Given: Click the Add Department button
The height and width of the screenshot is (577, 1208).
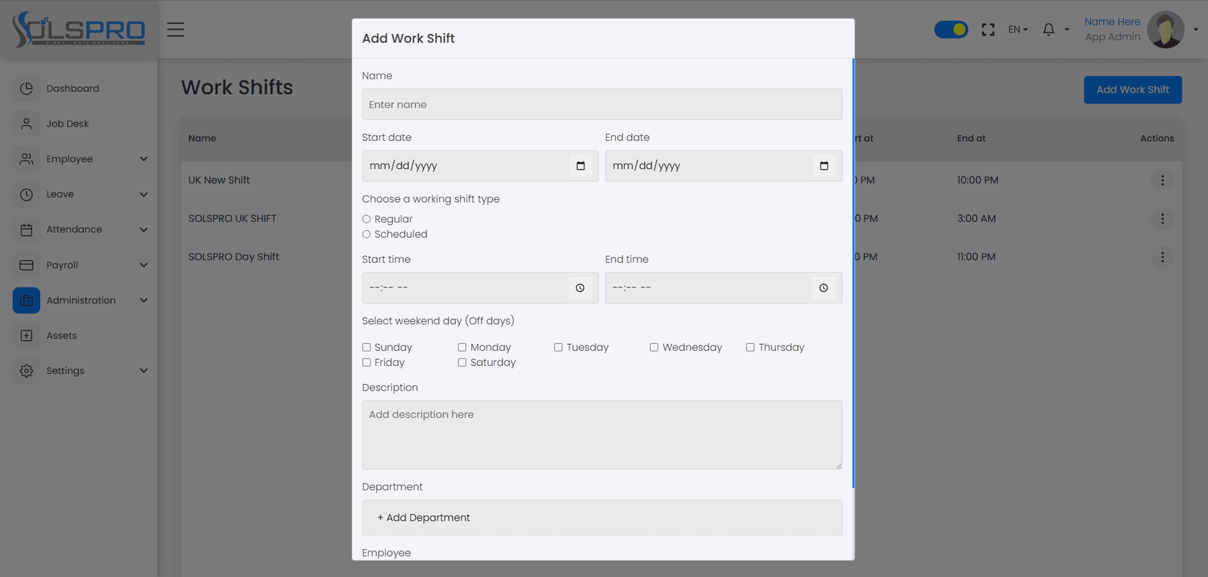Looking at the screenshot, I should 424,517.
